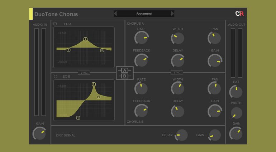Click the A/B routing icon's A box
The image size is (276, 152).
coord(124,70)
